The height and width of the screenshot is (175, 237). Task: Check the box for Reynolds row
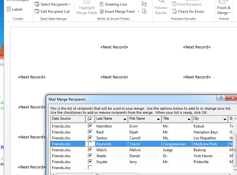(x=90, y=144)
